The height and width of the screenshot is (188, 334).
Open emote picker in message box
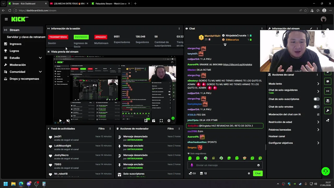coord(259,165)
